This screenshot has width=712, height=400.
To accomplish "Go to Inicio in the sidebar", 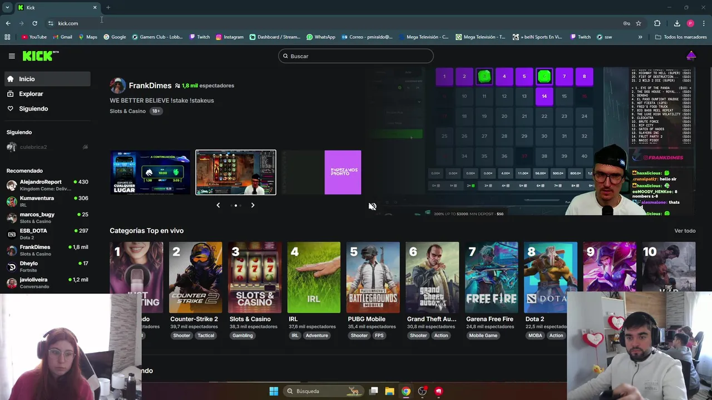I will [x=47, y=79].
